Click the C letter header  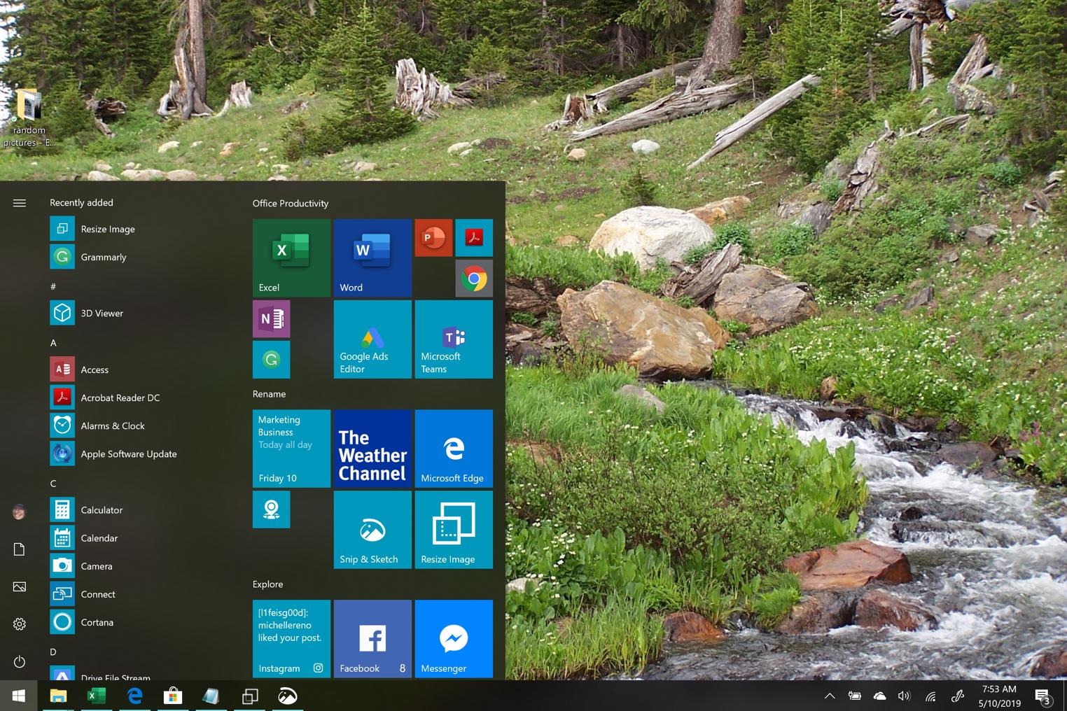coord(53,484)
